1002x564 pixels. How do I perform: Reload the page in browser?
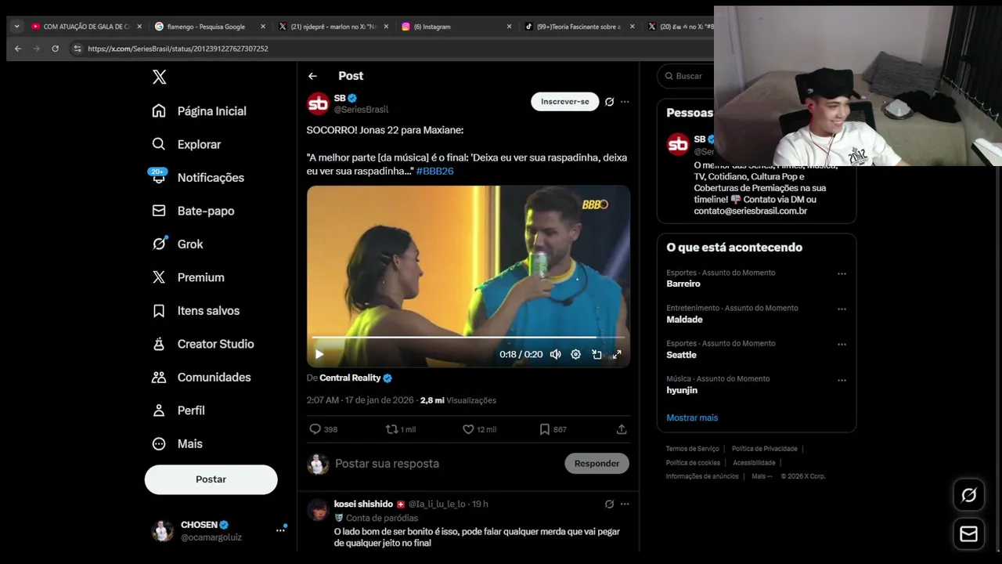point(55,49)
